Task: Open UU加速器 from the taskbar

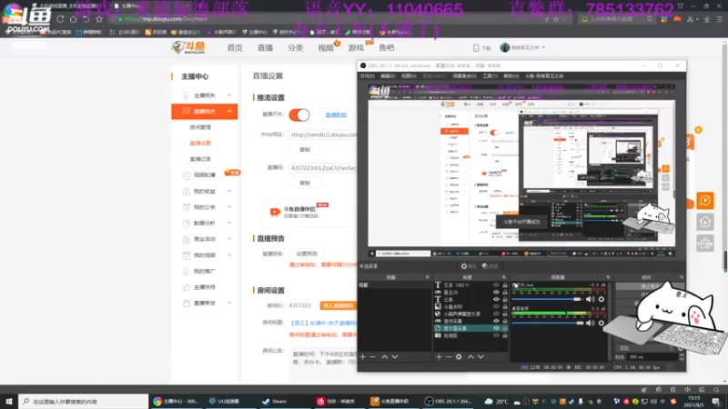Action: tap(224, 401)
